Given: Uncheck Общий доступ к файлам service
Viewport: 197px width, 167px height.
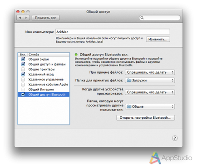Looking at the screenshot, I should pyautogui.click(x=23, y=64).
